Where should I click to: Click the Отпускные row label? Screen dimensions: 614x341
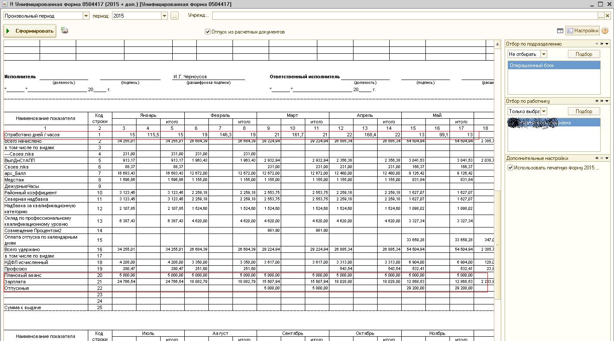tap(17, 288)
